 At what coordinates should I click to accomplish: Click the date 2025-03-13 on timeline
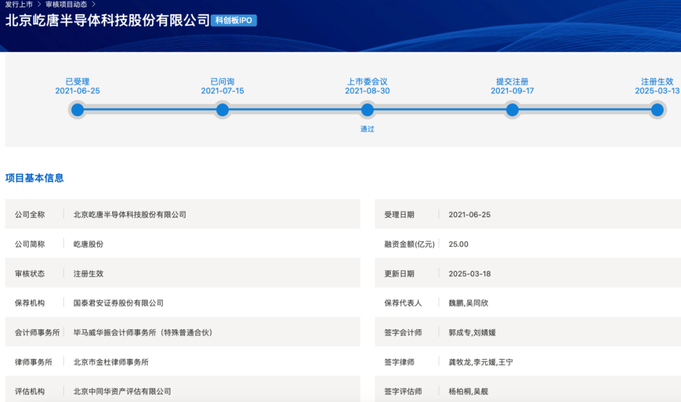(x=657, y=91)
